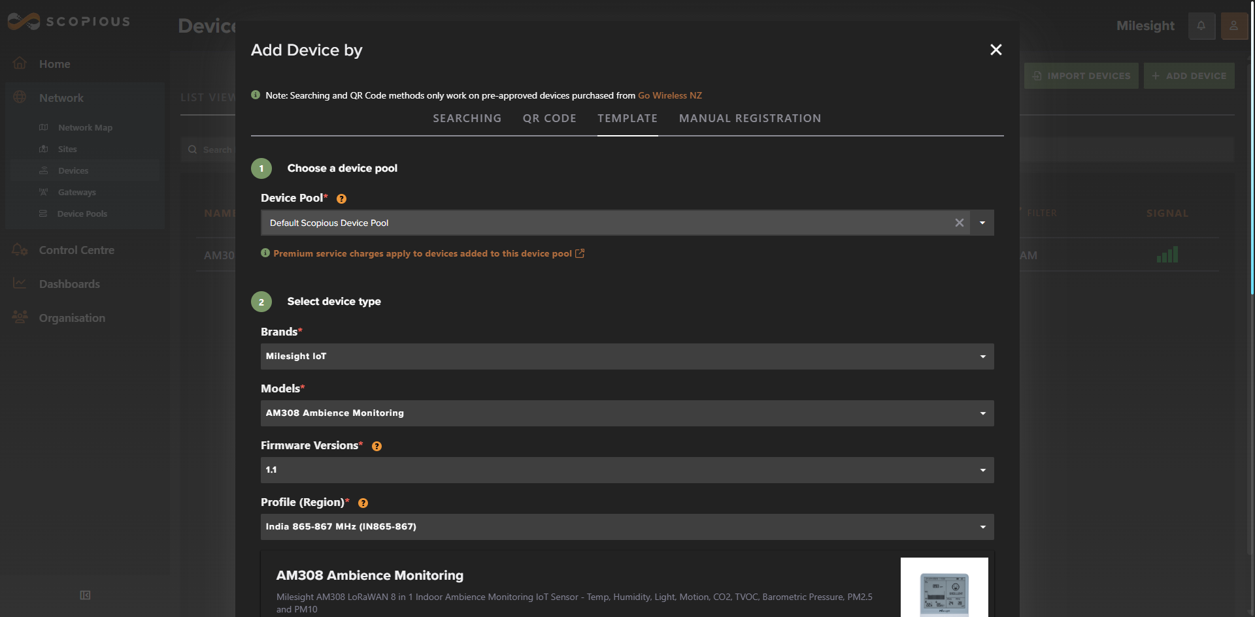
Task: Open the Profile Region dropdown
Action: [x=627, y=527]
